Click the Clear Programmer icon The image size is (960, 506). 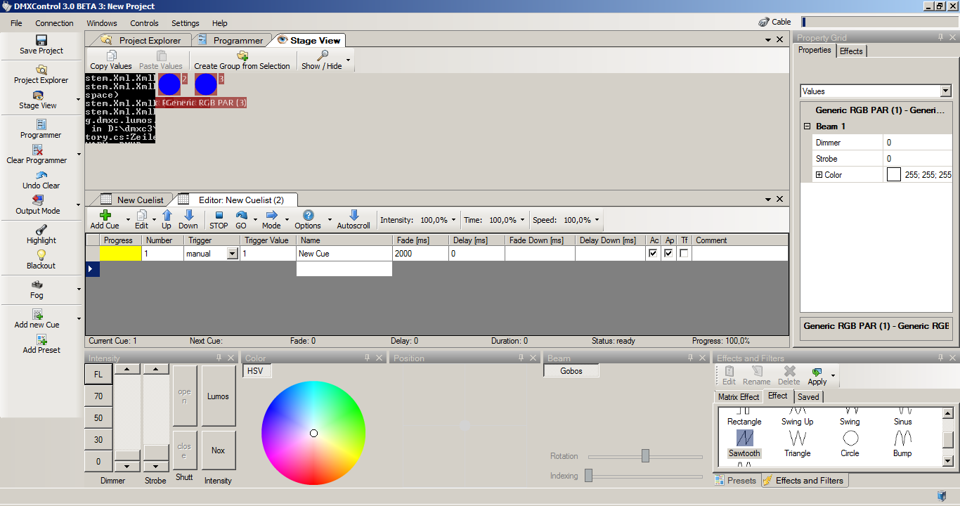click(38, 150)
